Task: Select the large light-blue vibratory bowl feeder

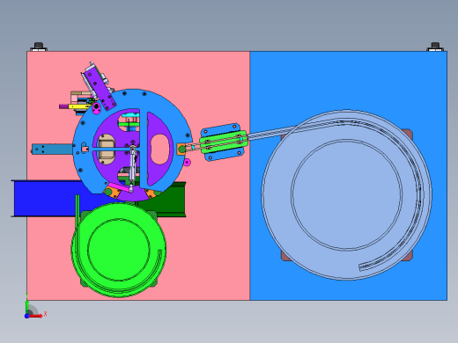Action: coord(346,195)
